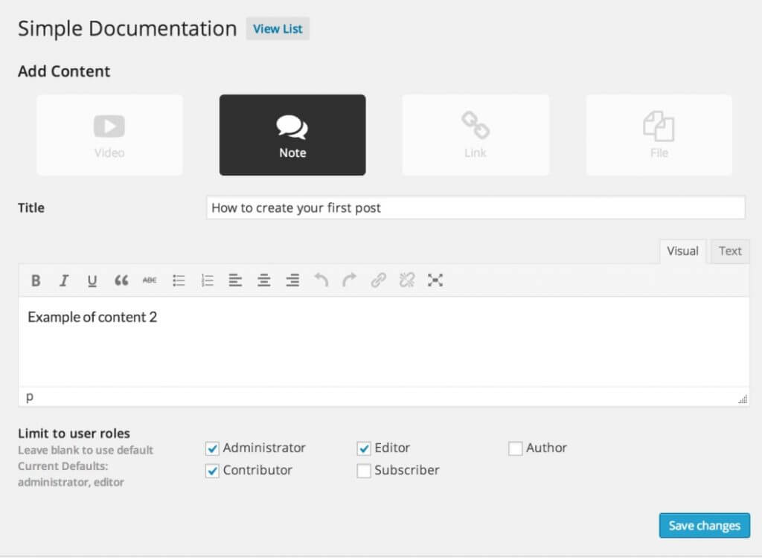Align text left
Image resolution: width=762 pixels, height=560 pixels.
pos(235,280)
